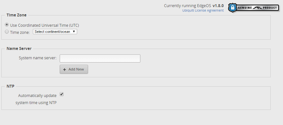283x125 pixels.
Task: Click the "Time zone:" label text
Action: click(20, 33)
